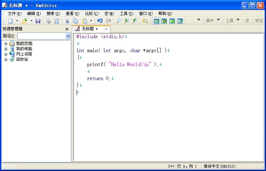Click the Save floppy disk icon
The image size is (266, 171).
click(38, 21)
